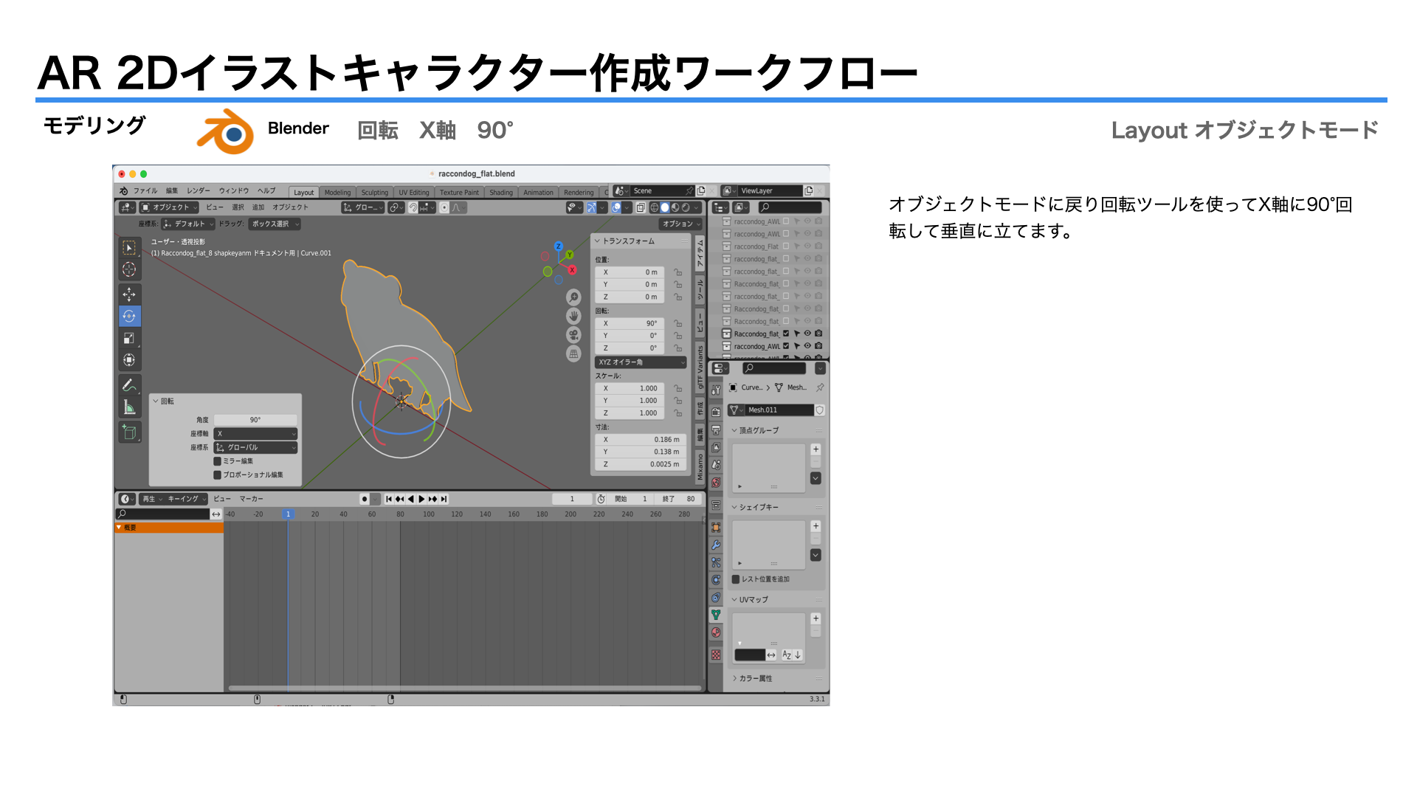Open the オプション dropdown in viewport

tap(680, 224)
